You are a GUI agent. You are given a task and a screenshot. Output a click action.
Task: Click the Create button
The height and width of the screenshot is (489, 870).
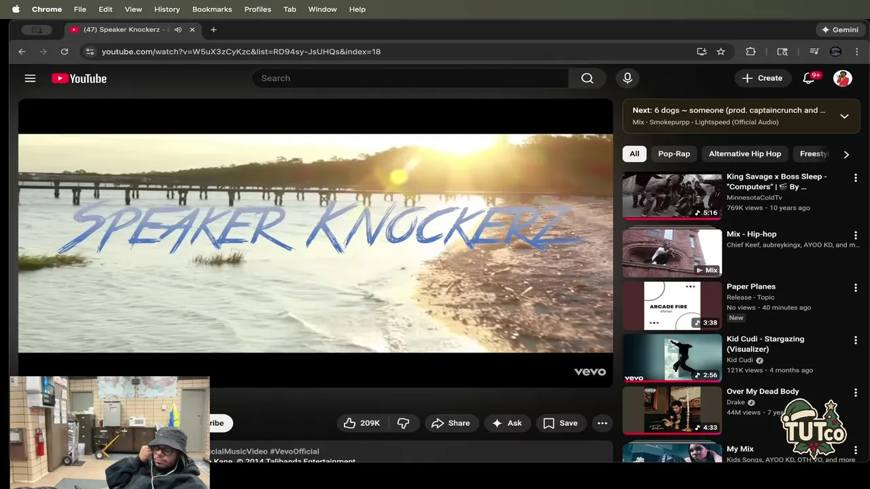pos(763,78)
